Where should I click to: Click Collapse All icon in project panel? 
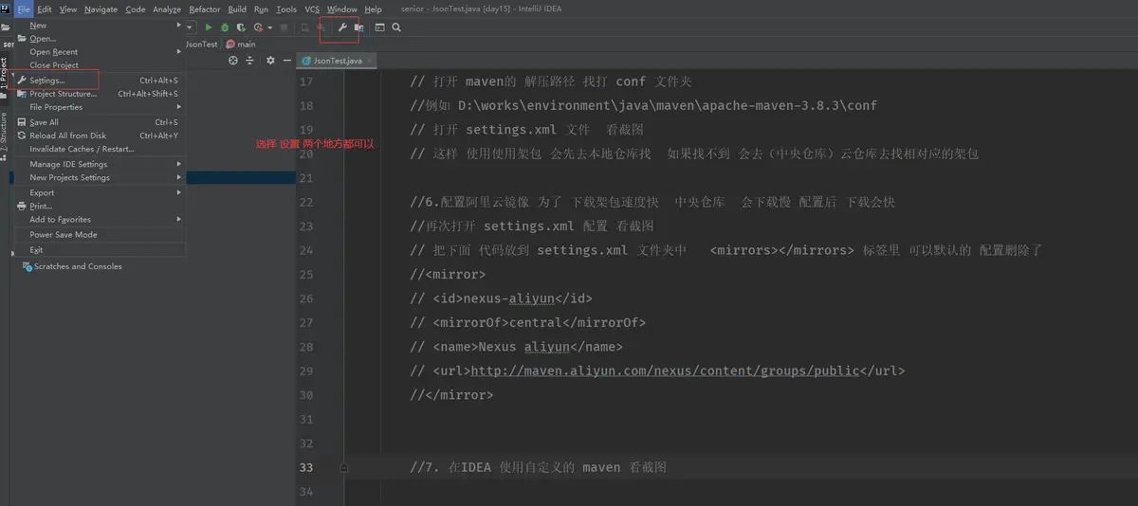tap(249, 61)
